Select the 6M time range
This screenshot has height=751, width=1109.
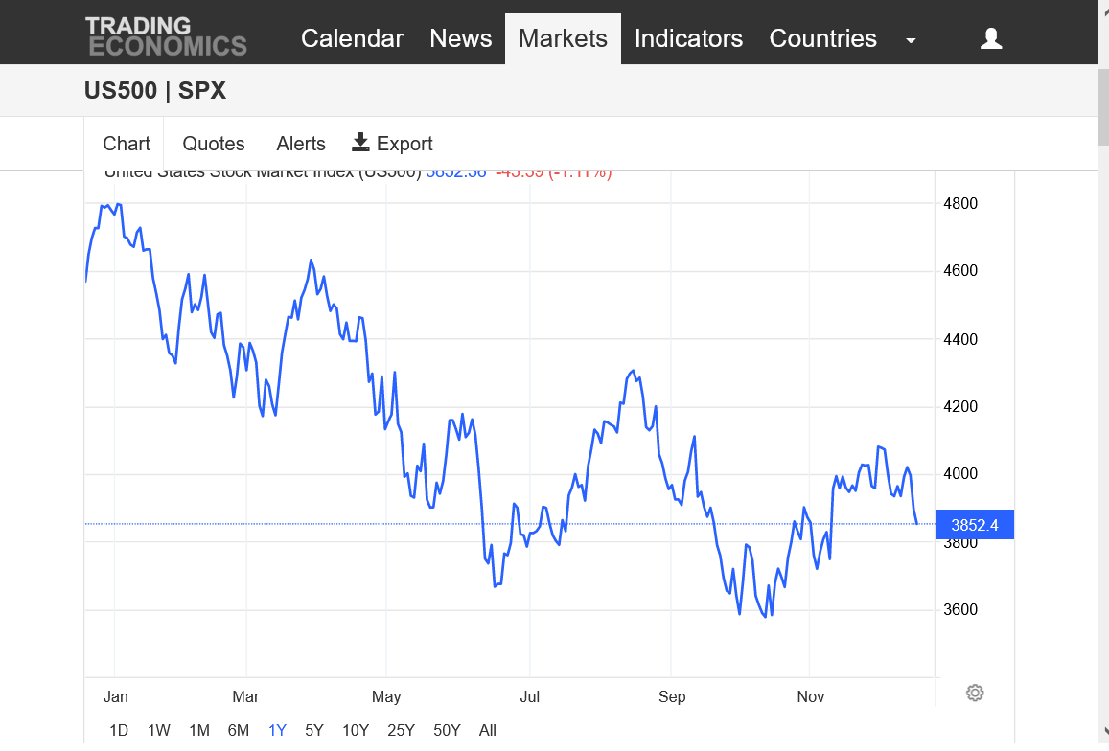[x=239, y=730]
